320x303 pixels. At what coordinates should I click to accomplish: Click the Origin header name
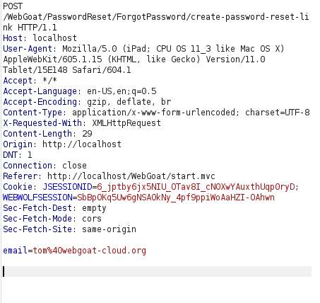pyautogui.click(x=18, y=144)
